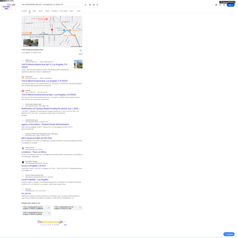Open Local Hospitals - Los Angeles result

pos(35,179)
